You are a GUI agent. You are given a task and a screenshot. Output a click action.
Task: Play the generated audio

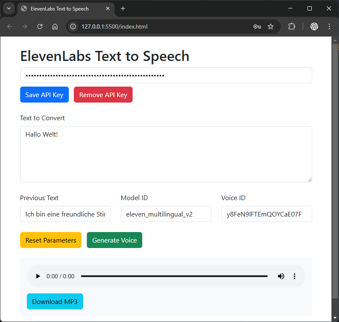click(x=38, y=276)
